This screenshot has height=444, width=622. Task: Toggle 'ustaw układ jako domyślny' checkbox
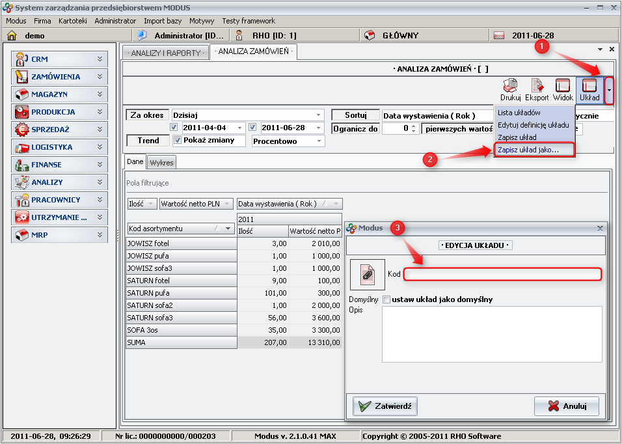[x=386, y=299]
